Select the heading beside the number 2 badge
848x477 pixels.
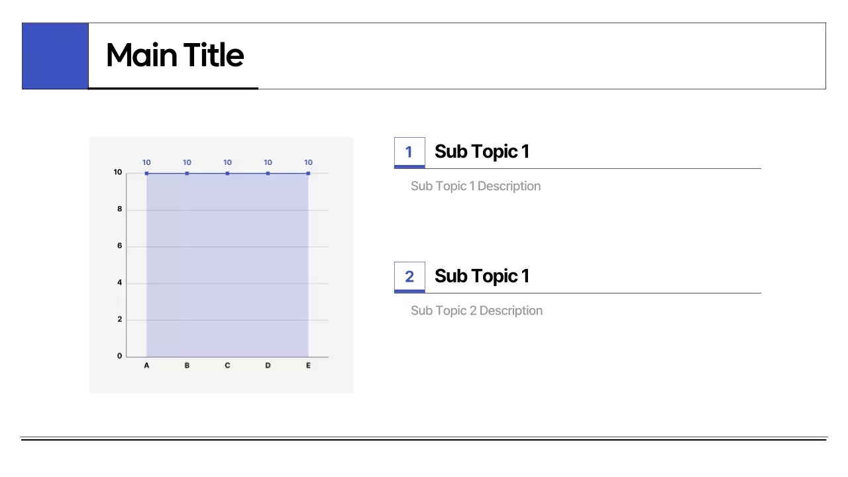(482, 276)
